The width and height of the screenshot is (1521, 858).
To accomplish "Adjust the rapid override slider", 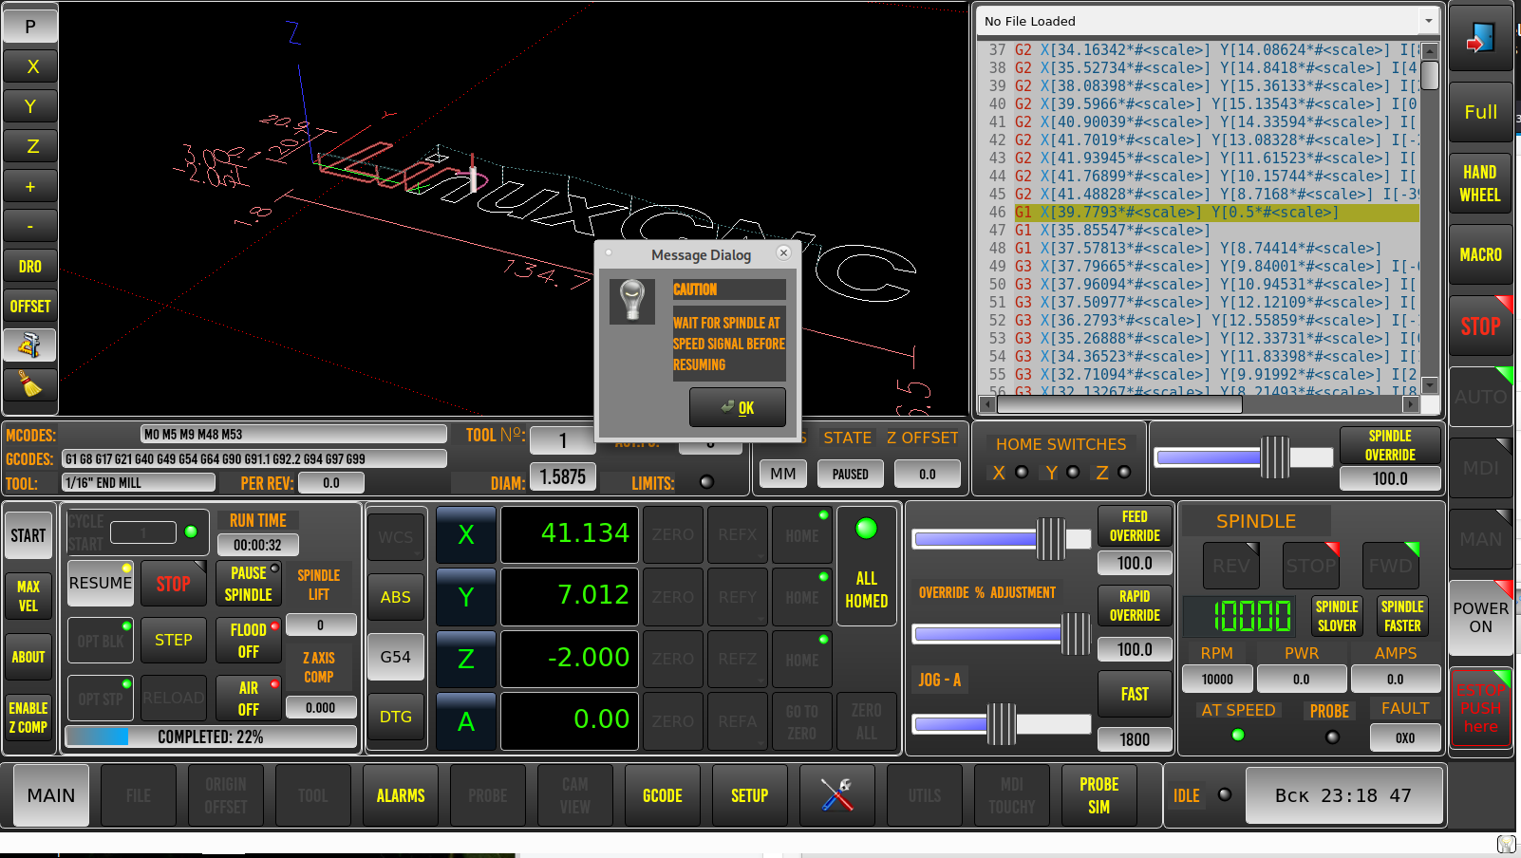I will coord(1002,633).
